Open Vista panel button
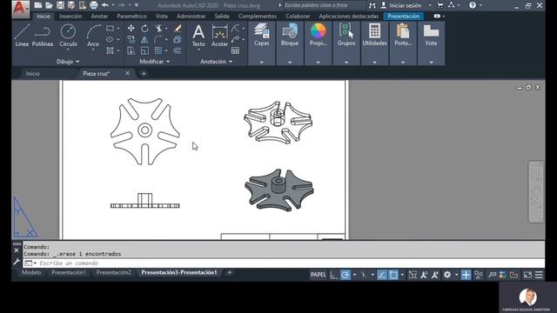This screenshot has height=313, width=557. (x=431, y=36)
